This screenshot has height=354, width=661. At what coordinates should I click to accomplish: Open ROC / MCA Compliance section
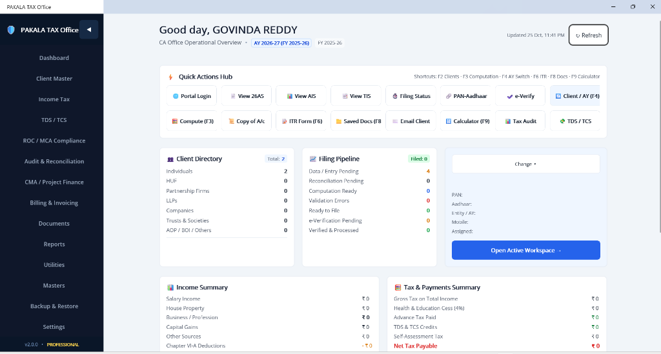click(x=54, y=141)
